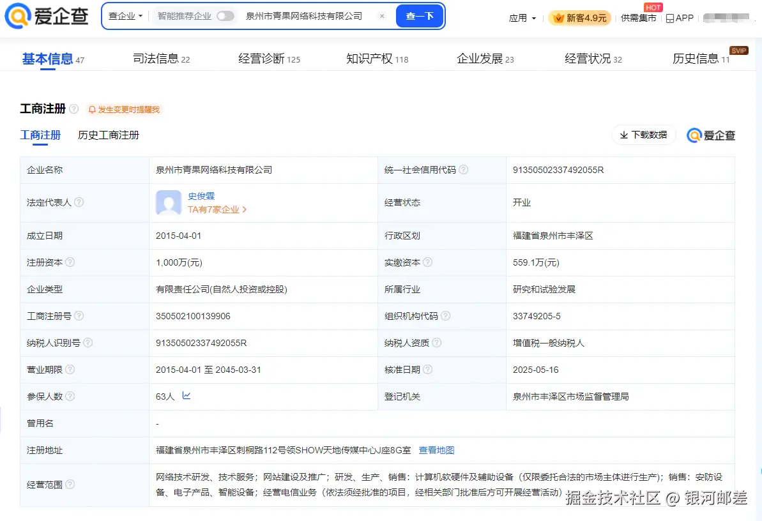This screenshot has height=521, width=762.
Task: Clear the search box with the × icon
Action: (x=382, y=16)
